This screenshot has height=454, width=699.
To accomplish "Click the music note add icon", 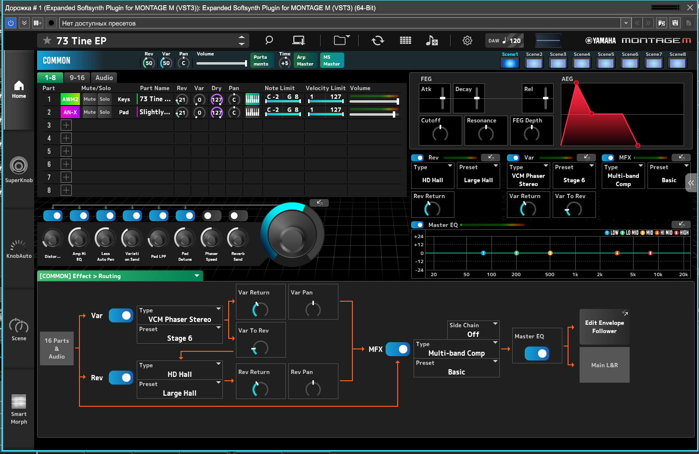I will [432, 40].
